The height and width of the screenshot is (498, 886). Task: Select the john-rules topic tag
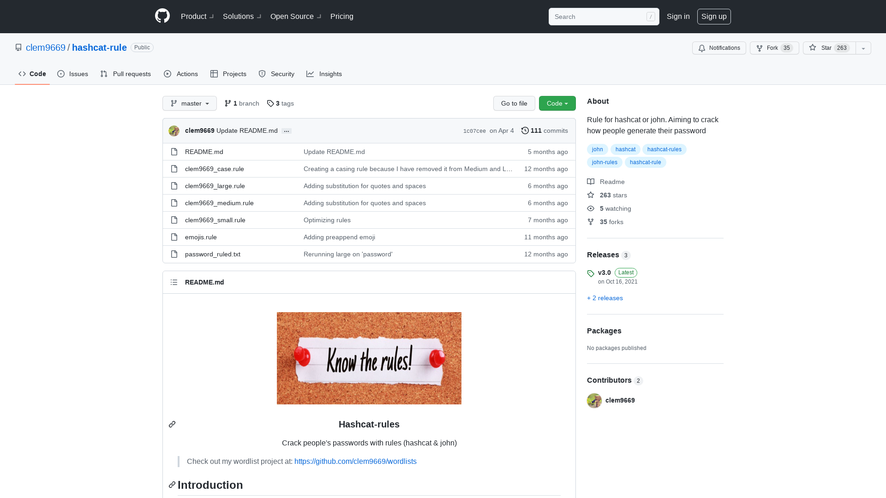[x=605, y=162]
